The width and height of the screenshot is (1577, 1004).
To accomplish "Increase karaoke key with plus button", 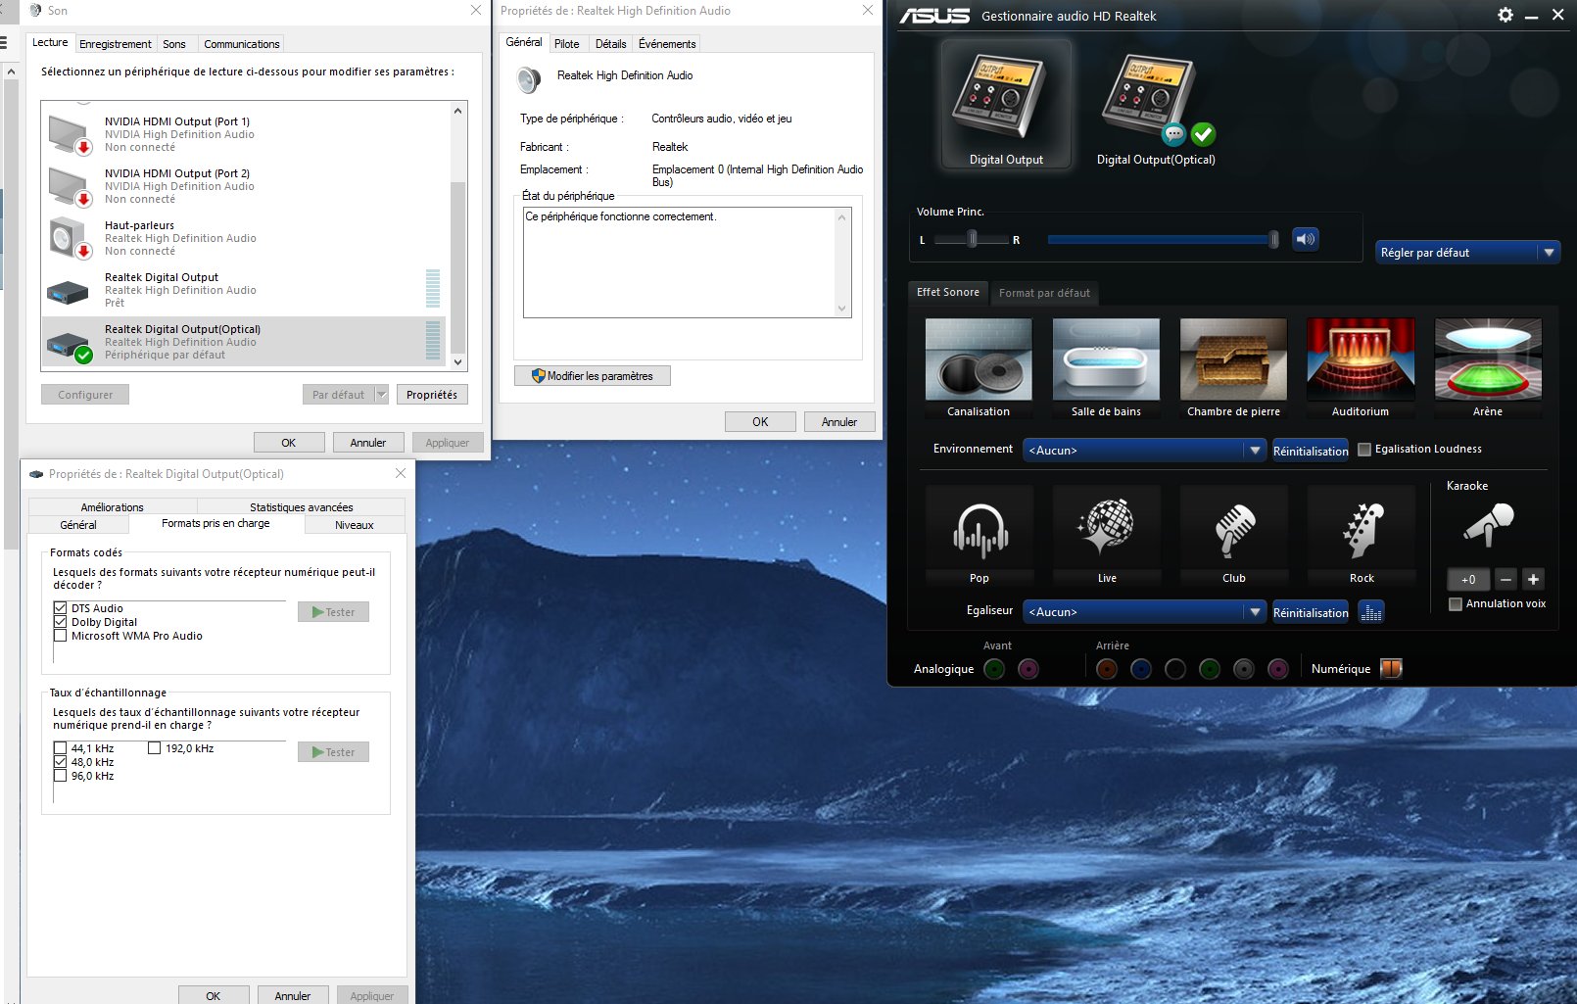I will point(1534,579).
